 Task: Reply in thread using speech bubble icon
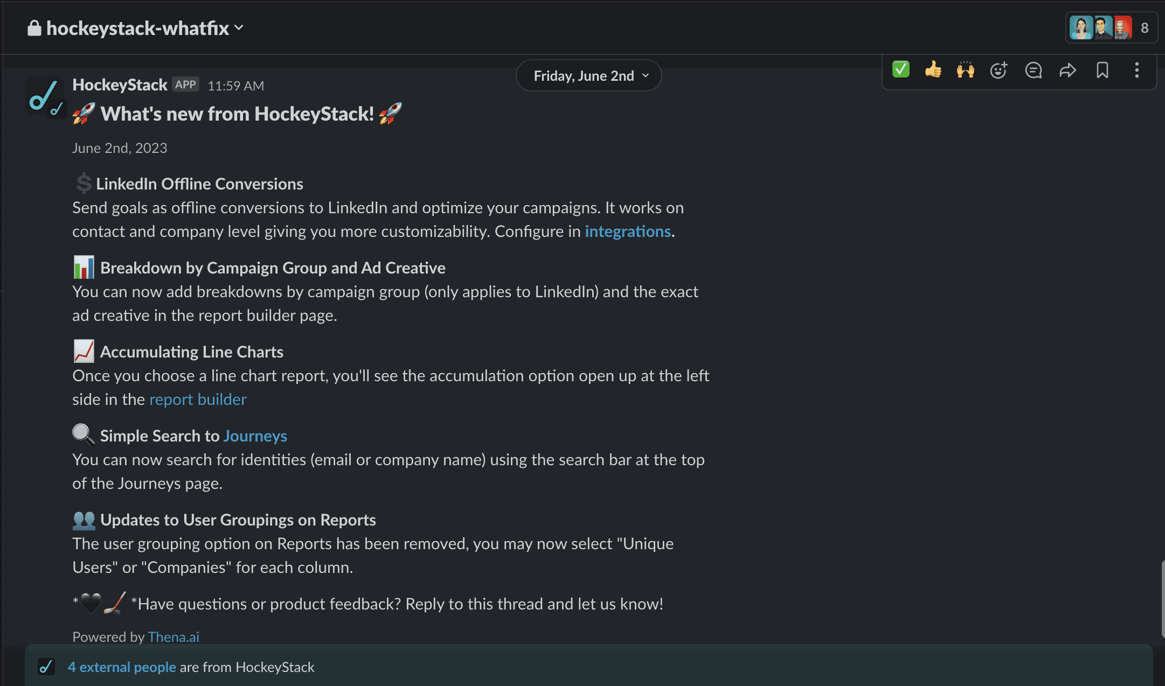point(1033,70)
